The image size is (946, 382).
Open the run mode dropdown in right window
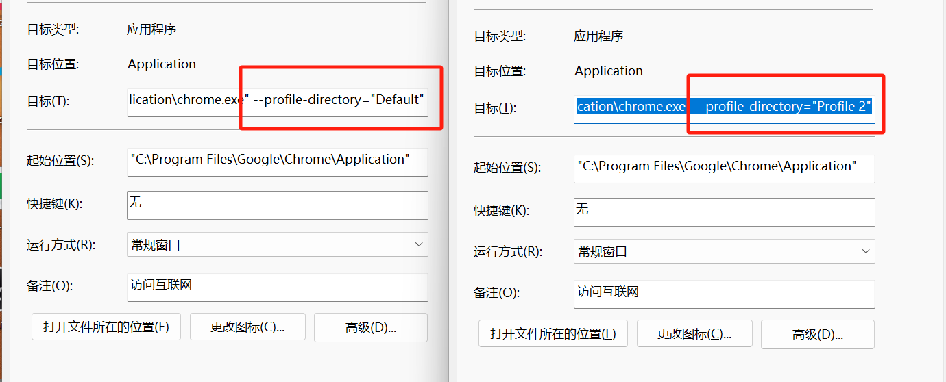point(725,251)
